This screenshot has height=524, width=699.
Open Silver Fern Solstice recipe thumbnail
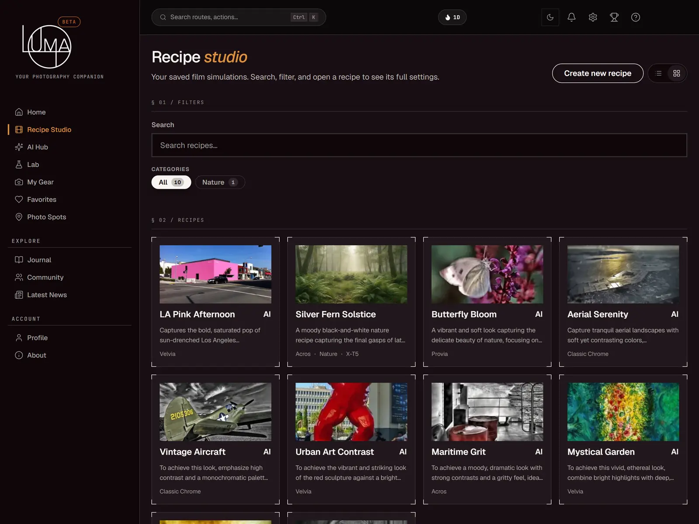click(x=351, y=274)
